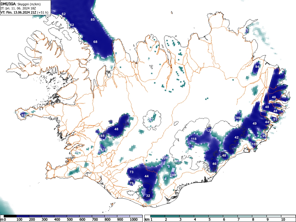Click the 10 label on the kilometres legend
This screenshot has width=296, height=222.
tap(283, 220)
